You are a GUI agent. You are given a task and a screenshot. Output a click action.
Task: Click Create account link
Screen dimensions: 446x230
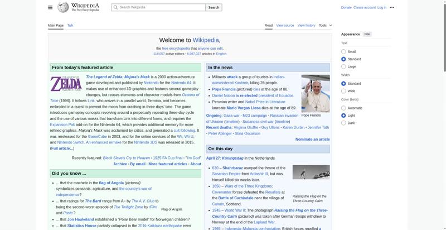pos(365,7)
